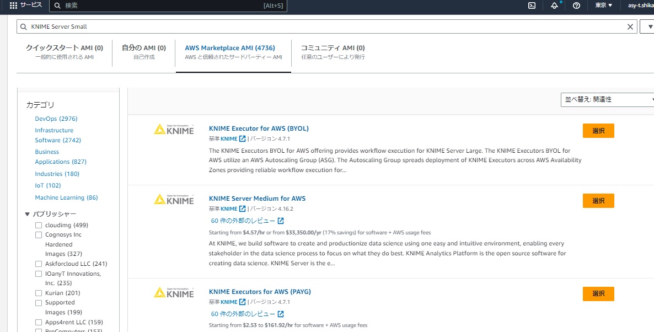Click the magnifier icon in AMI search field
Viewport: 654px width, 332px height.
tap(24, 26)
